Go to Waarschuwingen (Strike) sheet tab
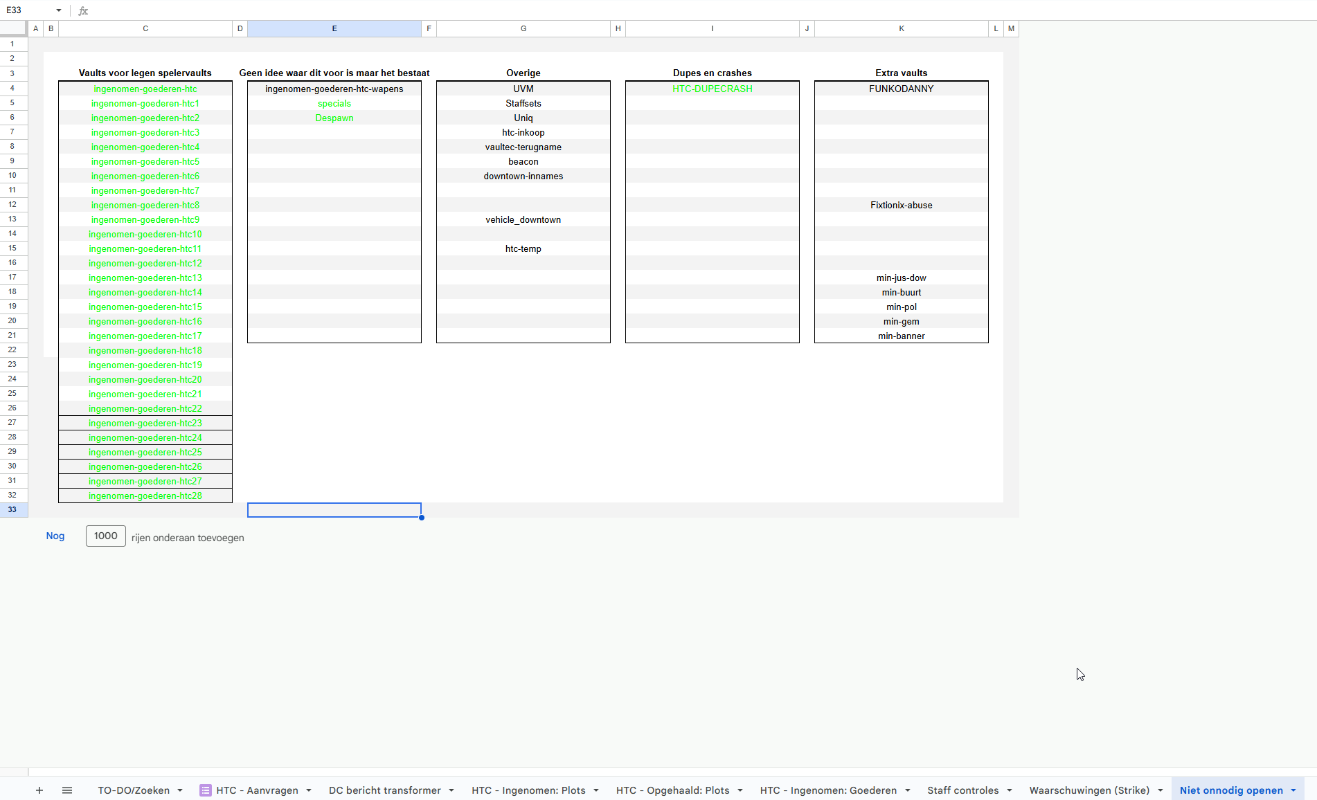Viewport: 1317px width, 800px height. pos(1089,790)
